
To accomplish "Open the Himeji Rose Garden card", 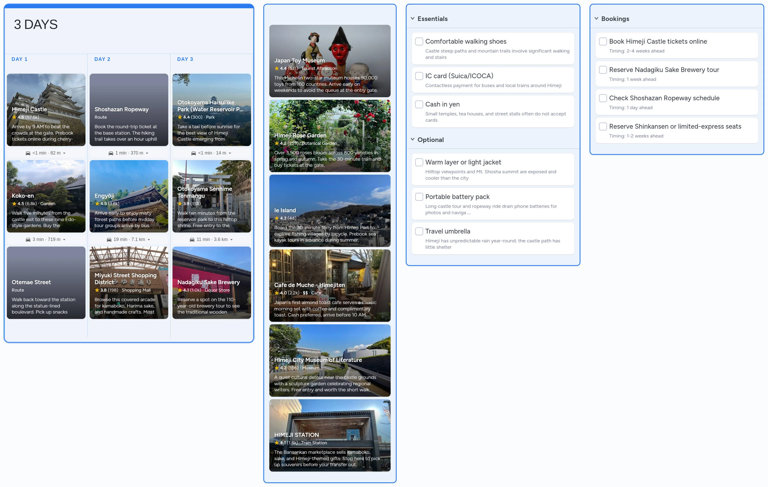I will [x=330, y=136].
